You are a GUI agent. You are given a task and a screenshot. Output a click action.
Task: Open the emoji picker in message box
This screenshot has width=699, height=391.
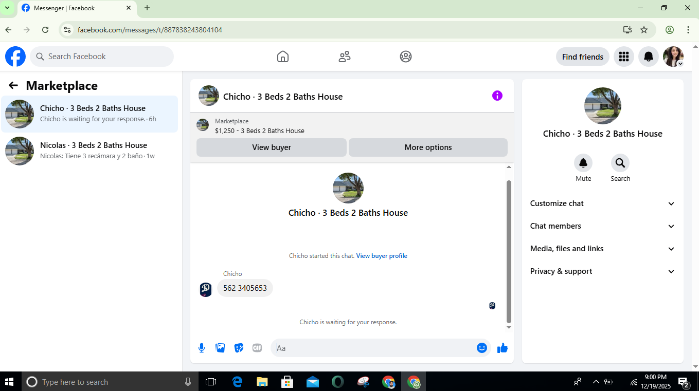482,348
